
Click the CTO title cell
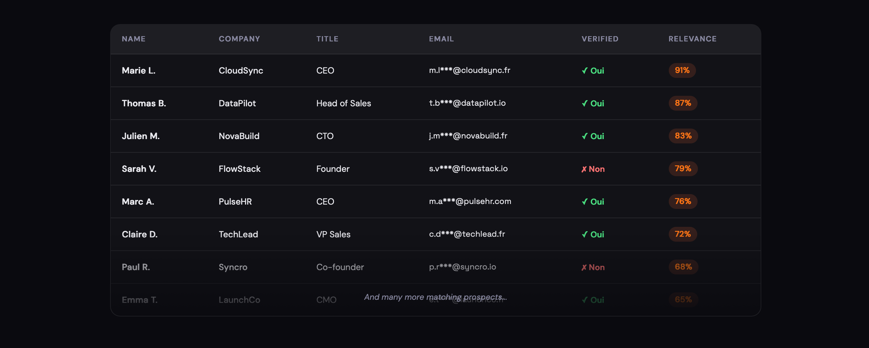tap(325, 136)
